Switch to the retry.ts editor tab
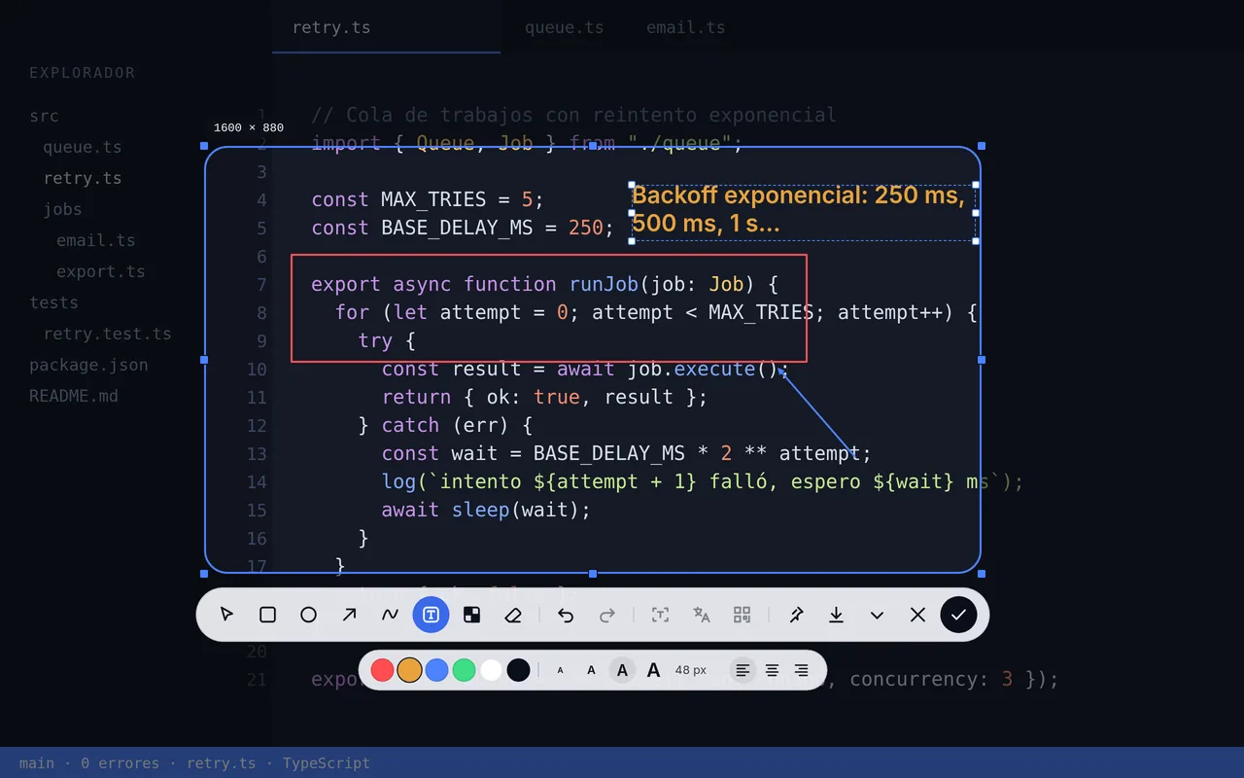Screen dimensions: 1244x778 386,27
